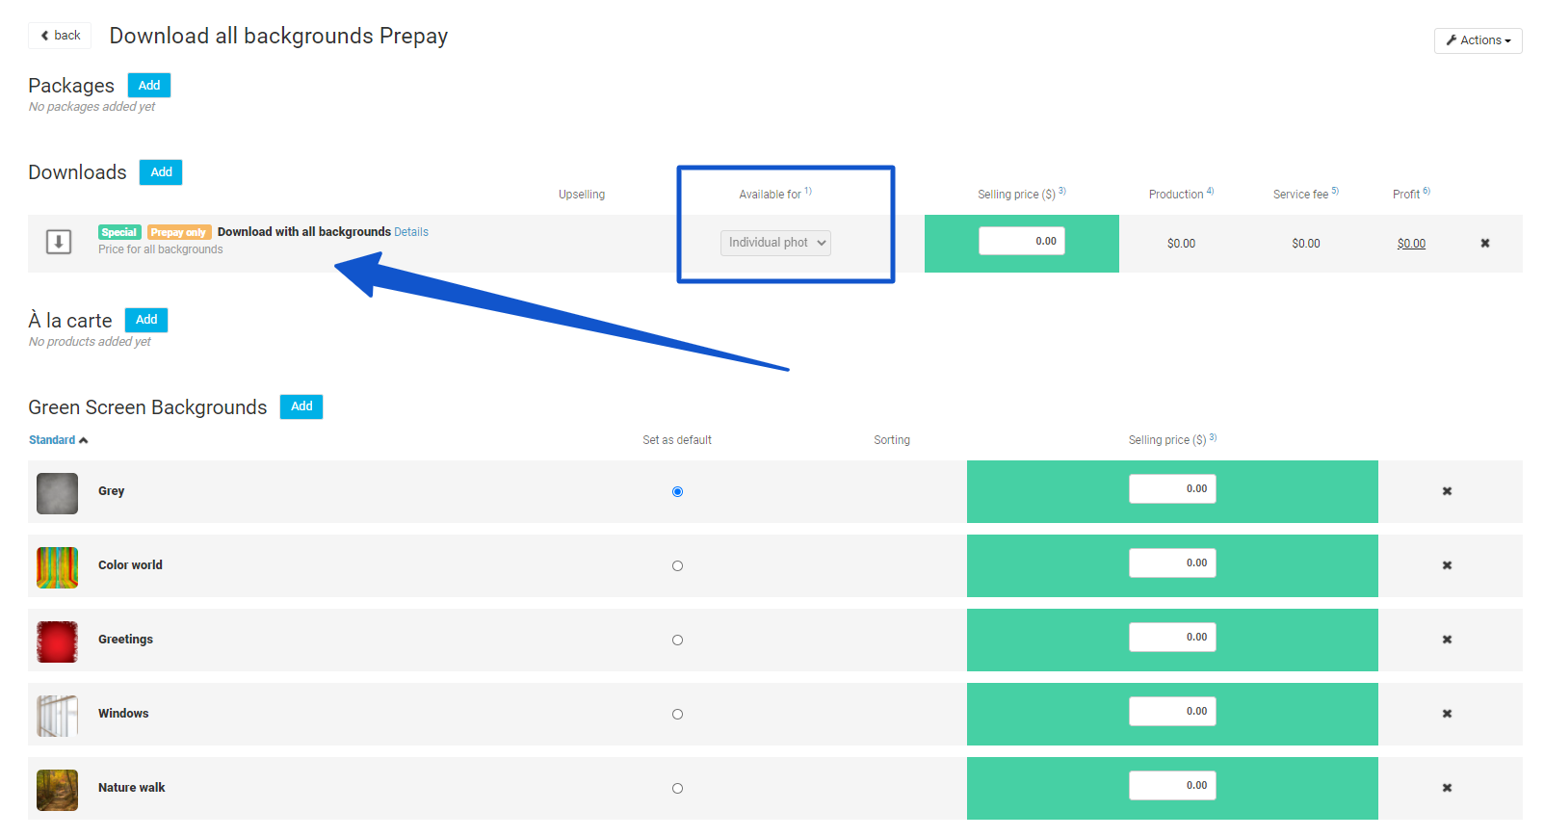Image resolution: width=1544 pixels, height=837 pixels.
Task: Open the Grey background thumbnail
Action: click(57, 493)
